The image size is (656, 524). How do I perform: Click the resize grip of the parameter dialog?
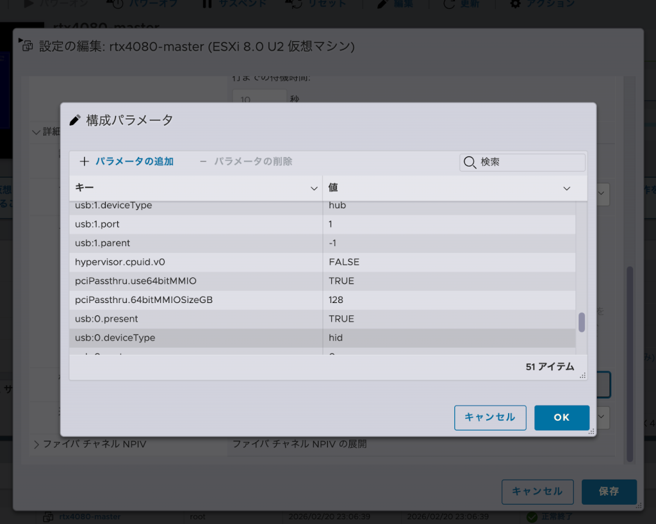tap(591, 432)
